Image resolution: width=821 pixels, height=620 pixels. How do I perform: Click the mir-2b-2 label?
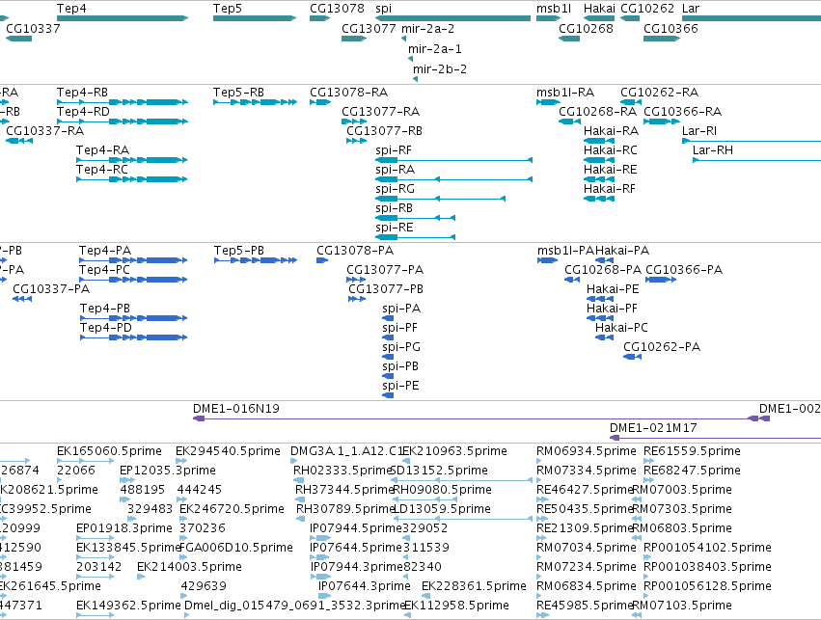[440, 69]
